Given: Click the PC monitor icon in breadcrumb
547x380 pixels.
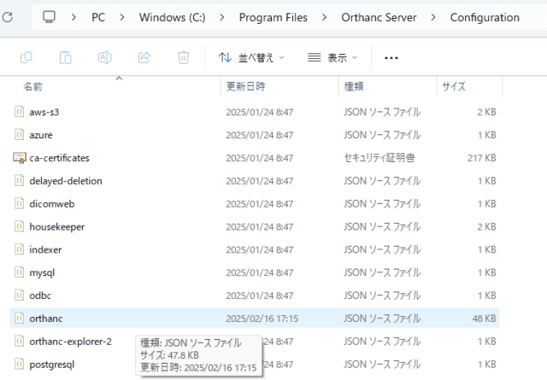Looking at the screenshot, I should [x=50, y=17].
